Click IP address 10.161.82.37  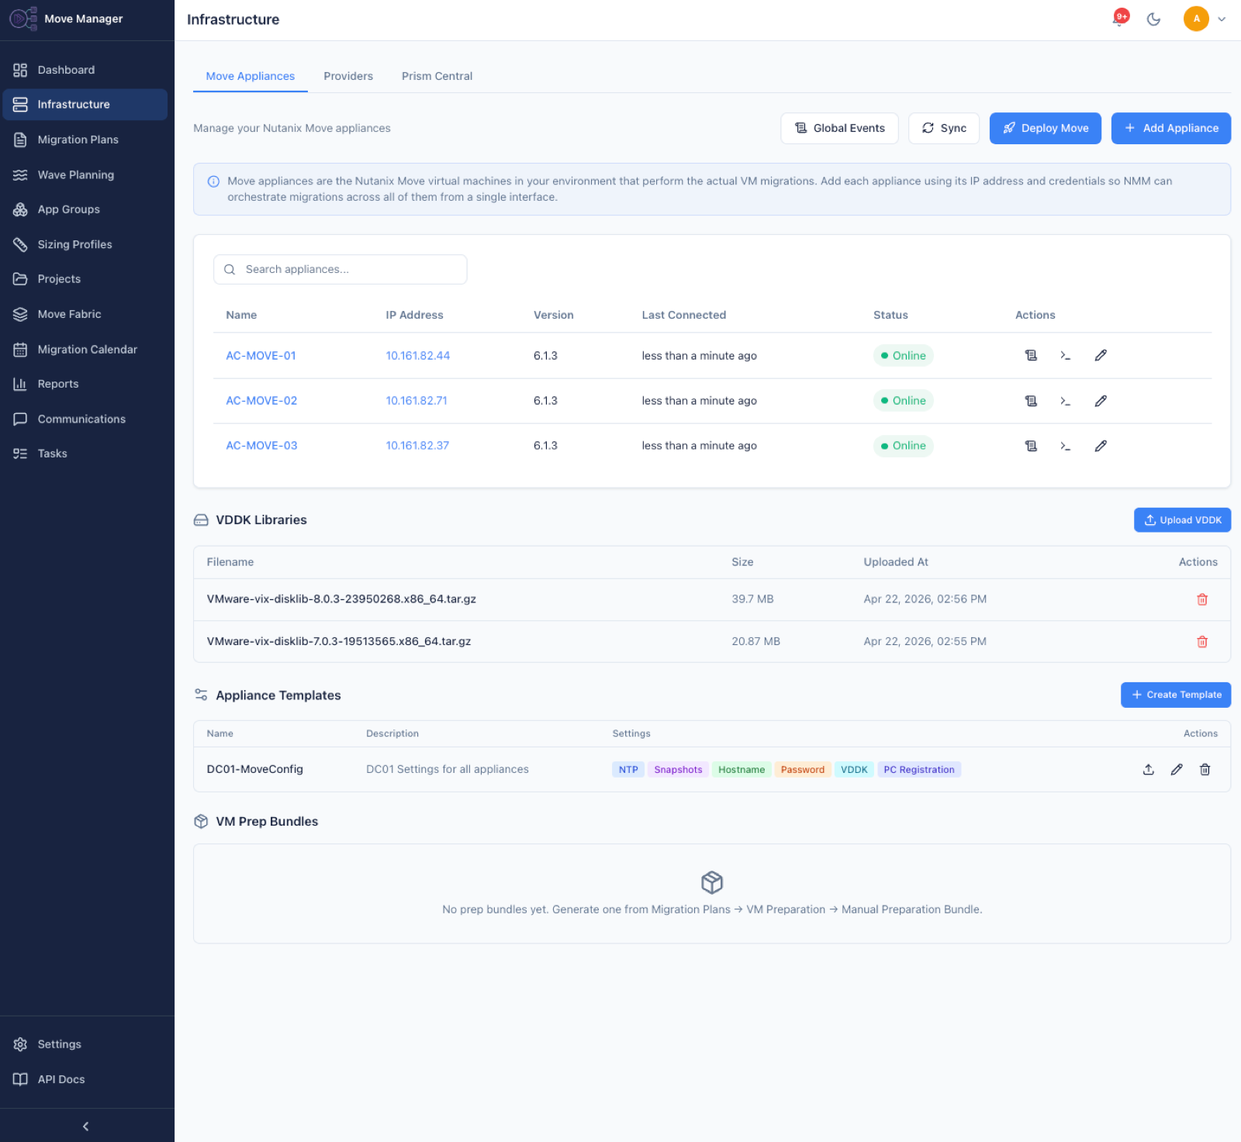coord(417,446)
